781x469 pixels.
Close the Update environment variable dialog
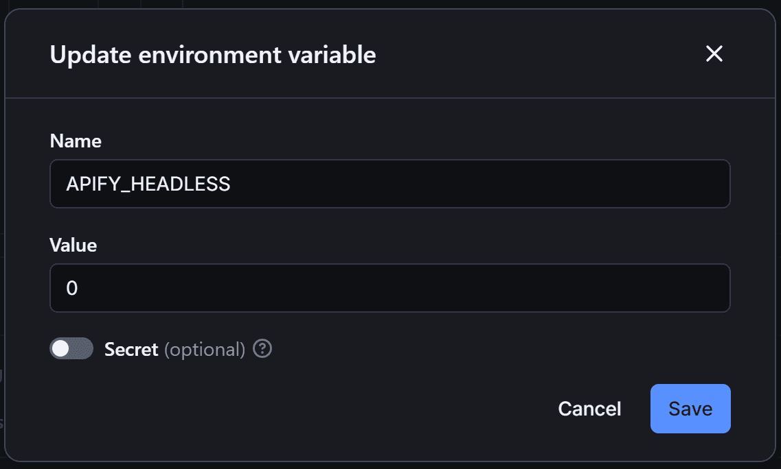point(714,54)
